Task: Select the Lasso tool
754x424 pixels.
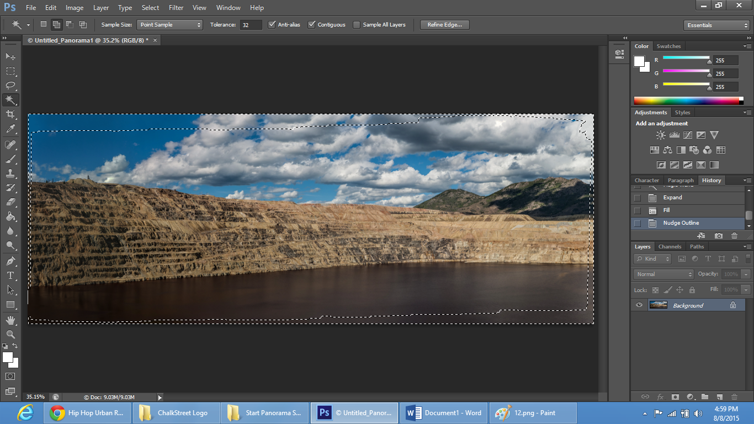Action: pos(10,86)
